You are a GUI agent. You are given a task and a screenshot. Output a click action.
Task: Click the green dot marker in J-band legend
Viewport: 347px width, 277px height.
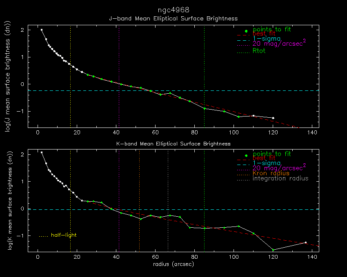[x=246, y=31]
